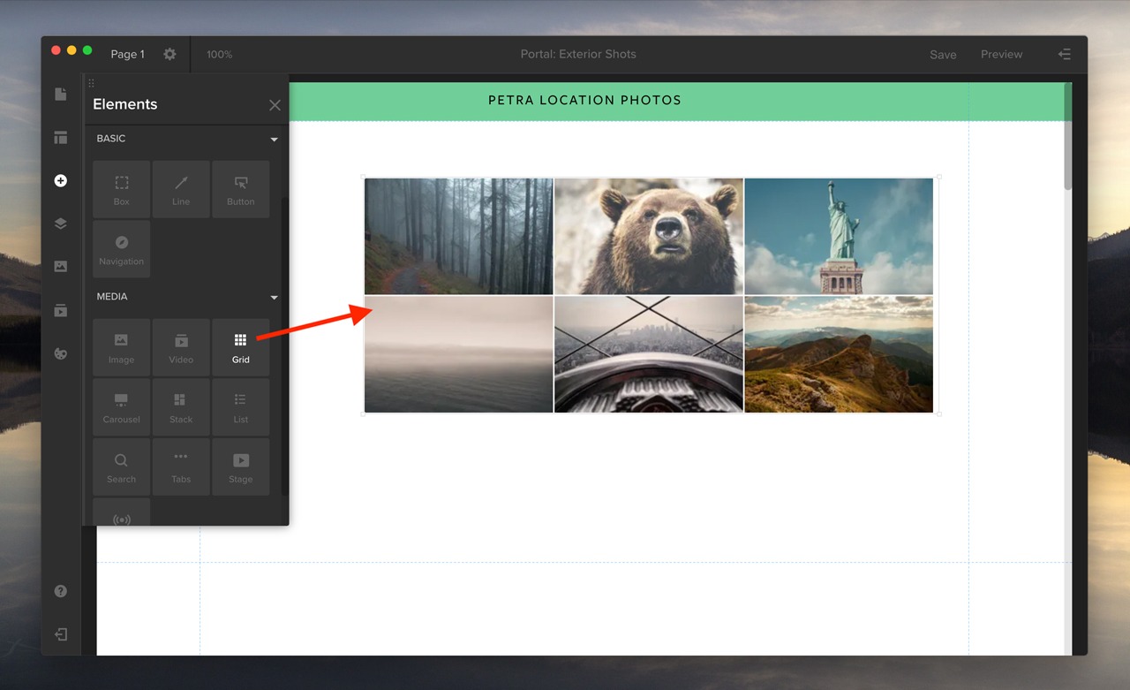Image resolution: width=1130 pixels, height=690 pixels.
Task: Click the PETRA LOCATION PHOTOS header
Action: pyautogui.click(x=585, y=100)
